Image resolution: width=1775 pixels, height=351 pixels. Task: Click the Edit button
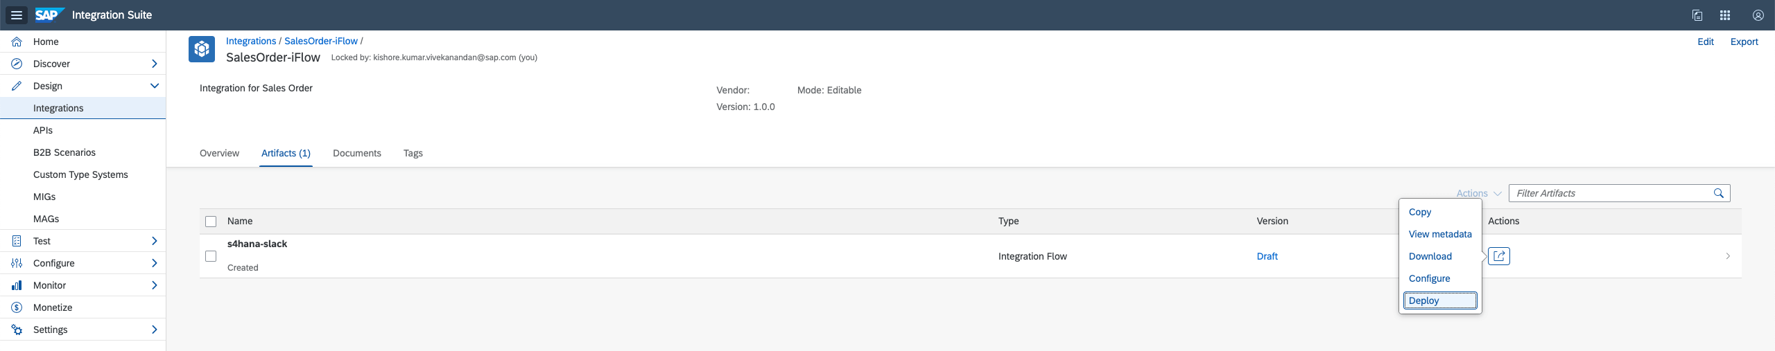(1706, 42)
